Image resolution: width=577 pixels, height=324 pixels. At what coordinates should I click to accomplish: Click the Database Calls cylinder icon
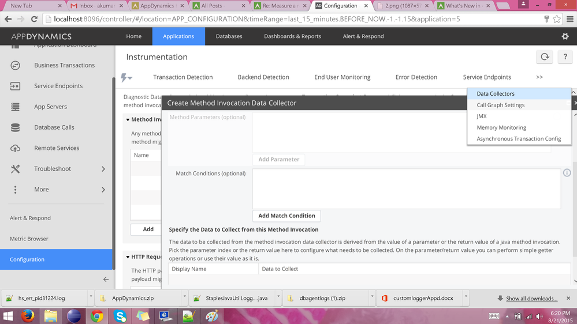coord(15,127)
